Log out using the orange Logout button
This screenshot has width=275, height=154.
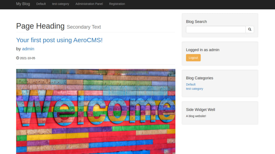193,58
